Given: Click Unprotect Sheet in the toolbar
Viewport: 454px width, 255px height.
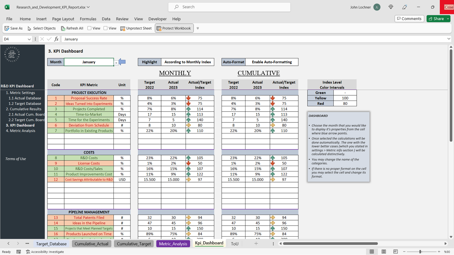Looking at the screenshot, I should coord(136,28).
